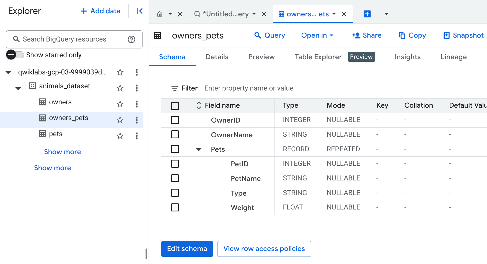Open the search help question mark icon
Viewport: 487px width, 264px height.
(131, 40)
